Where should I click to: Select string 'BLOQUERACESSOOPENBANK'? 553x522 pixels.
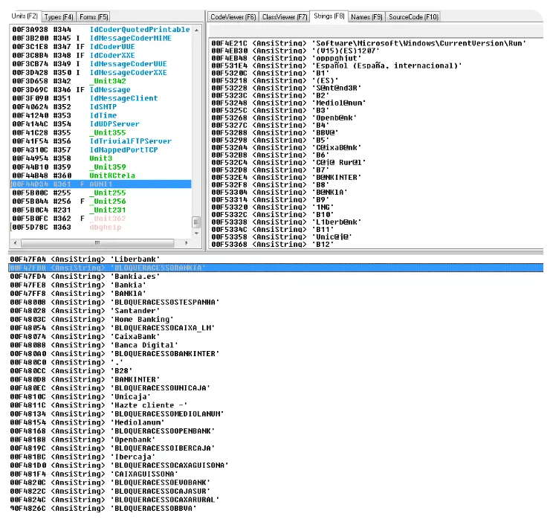[163, 431]
